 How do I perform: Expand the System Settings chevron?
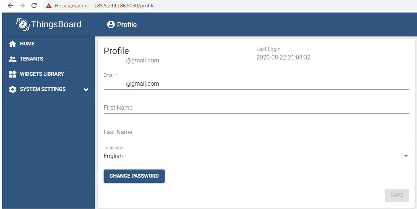[x=86, y=89]
